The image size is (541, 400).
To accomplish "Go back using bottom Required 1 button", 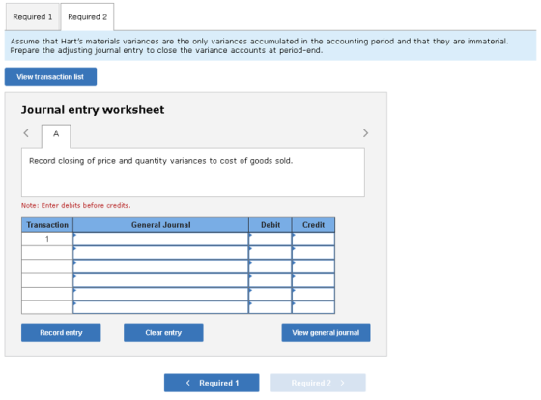I will point(212,383).
